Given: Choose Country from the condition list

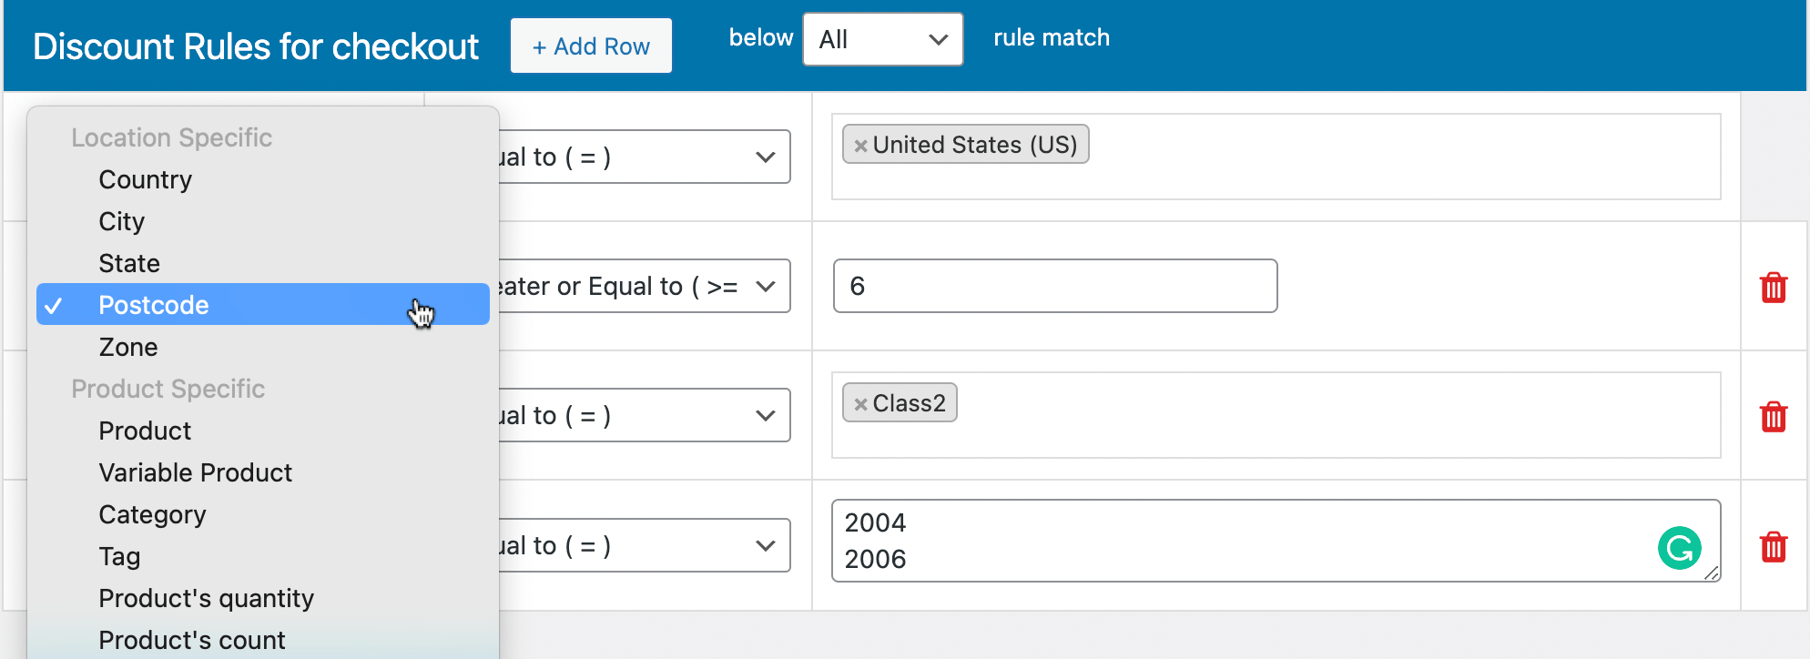Looking at the screenshot, I should (145, 179).
